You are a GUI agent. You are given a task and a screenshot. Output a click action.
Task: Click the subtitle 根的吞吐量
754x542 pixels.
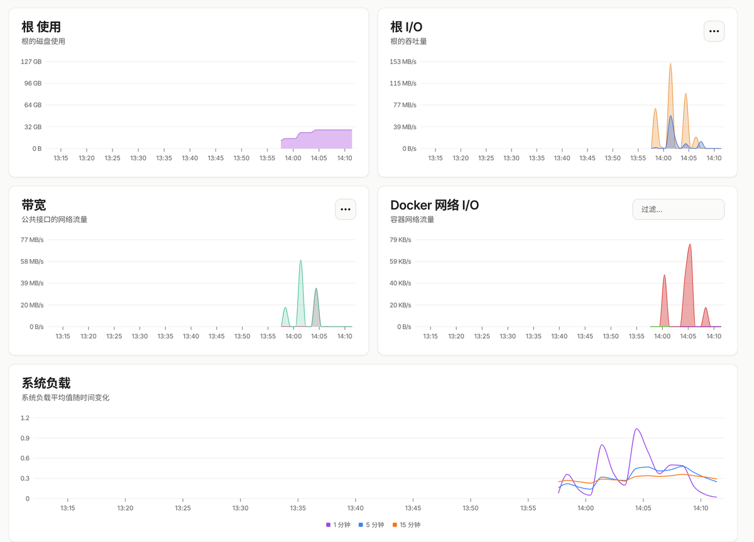coord(408,41)
